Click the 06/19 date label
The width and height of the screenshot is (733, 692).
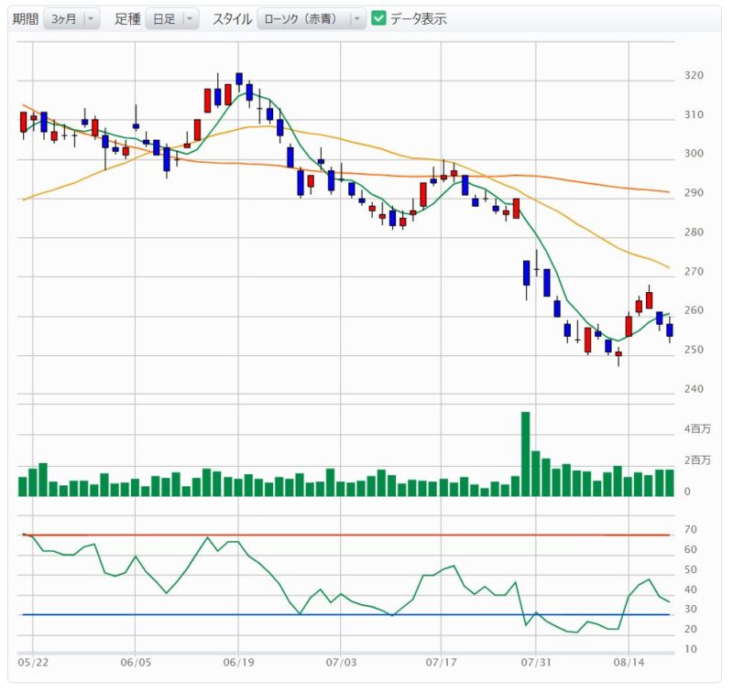(238, 663)
